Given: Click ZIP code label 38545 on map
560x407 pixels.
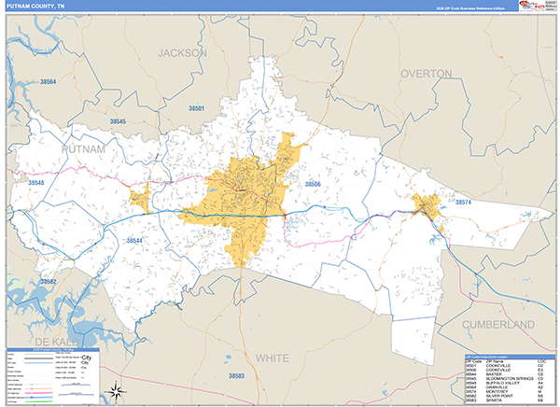Looking at the screenshot, I should pyautogui.click(x=118, y=121).
